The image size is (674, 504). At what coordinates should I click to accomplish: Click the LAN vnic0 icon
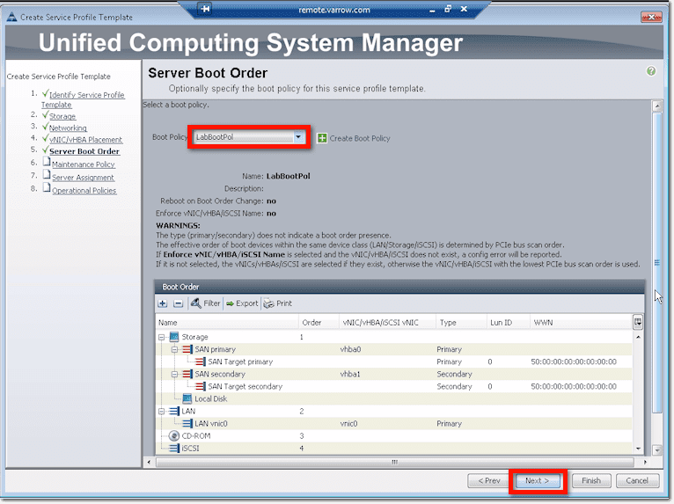tap(187, 424)
